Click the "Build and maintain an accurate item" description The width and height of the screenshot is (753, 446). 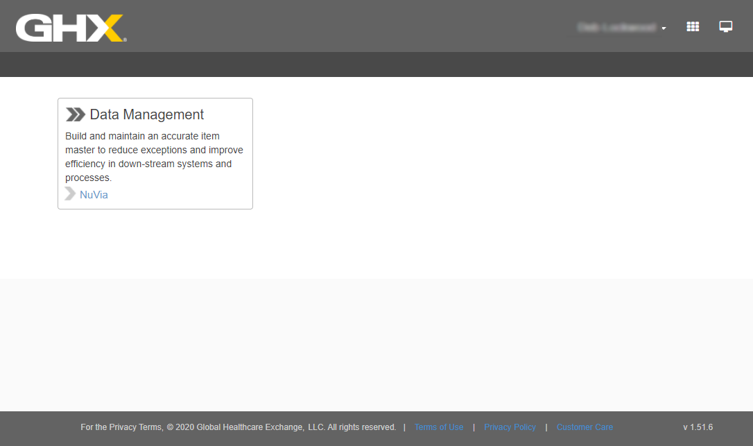(x=154, y=157)
